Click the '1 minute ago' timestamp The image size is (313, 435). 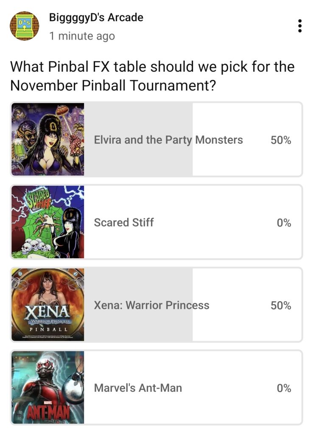point(82,36)
